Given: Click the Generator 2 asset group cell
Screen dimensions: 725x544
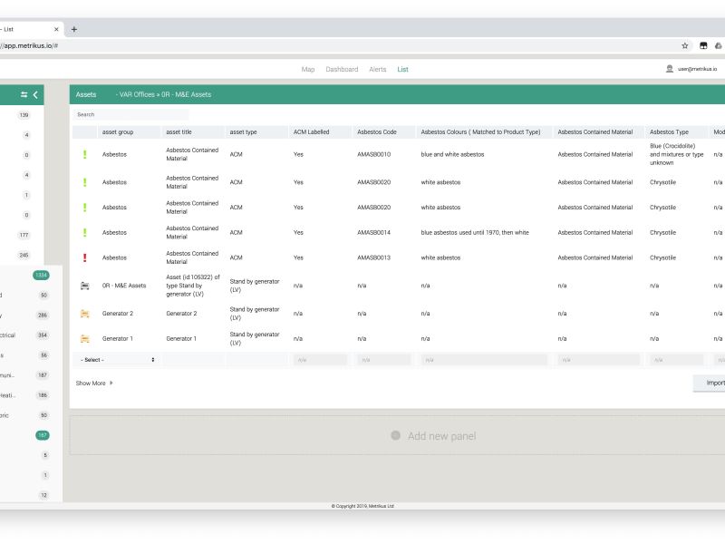Looking at the screenshot, I should coord(118,314).
